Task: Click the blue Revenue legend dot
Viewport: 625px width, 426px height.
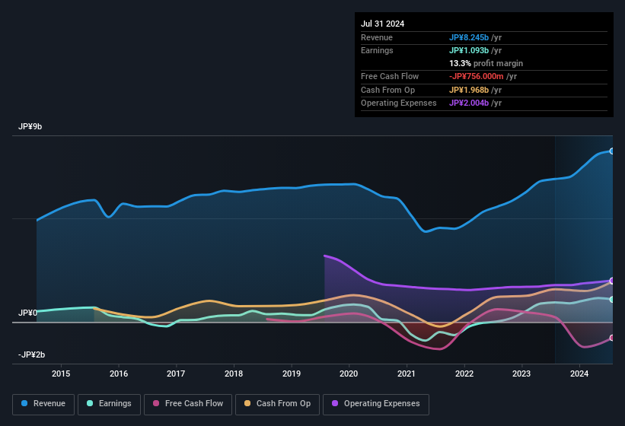Action: point(24,403)
